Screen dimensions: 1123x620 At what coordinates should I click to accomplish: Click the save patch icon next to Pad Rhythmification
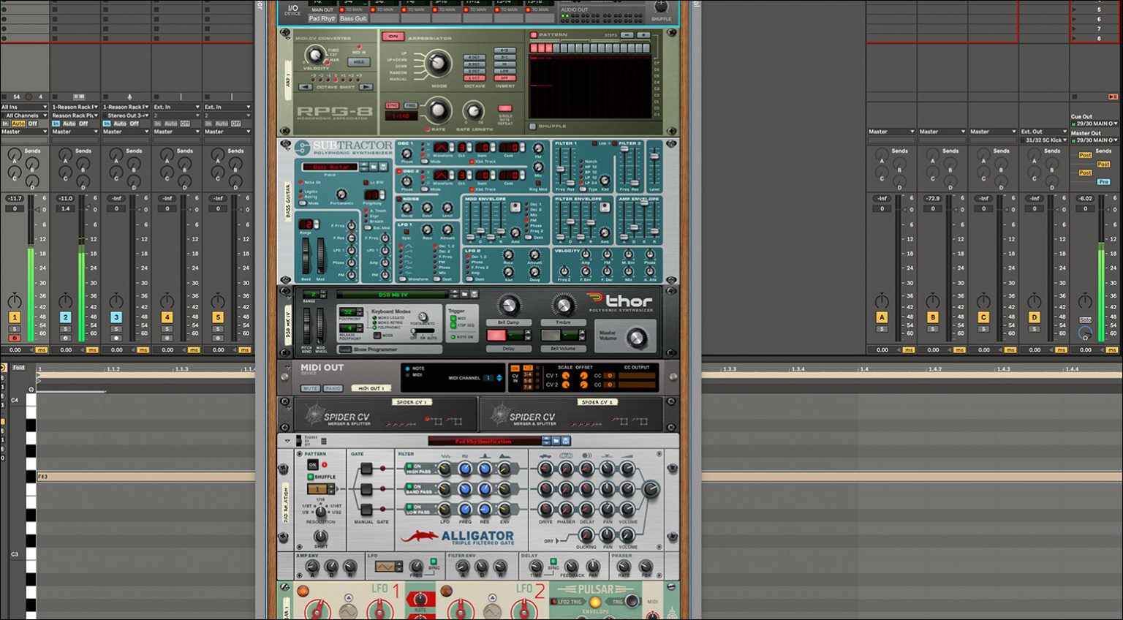click(x=566, y=441)
